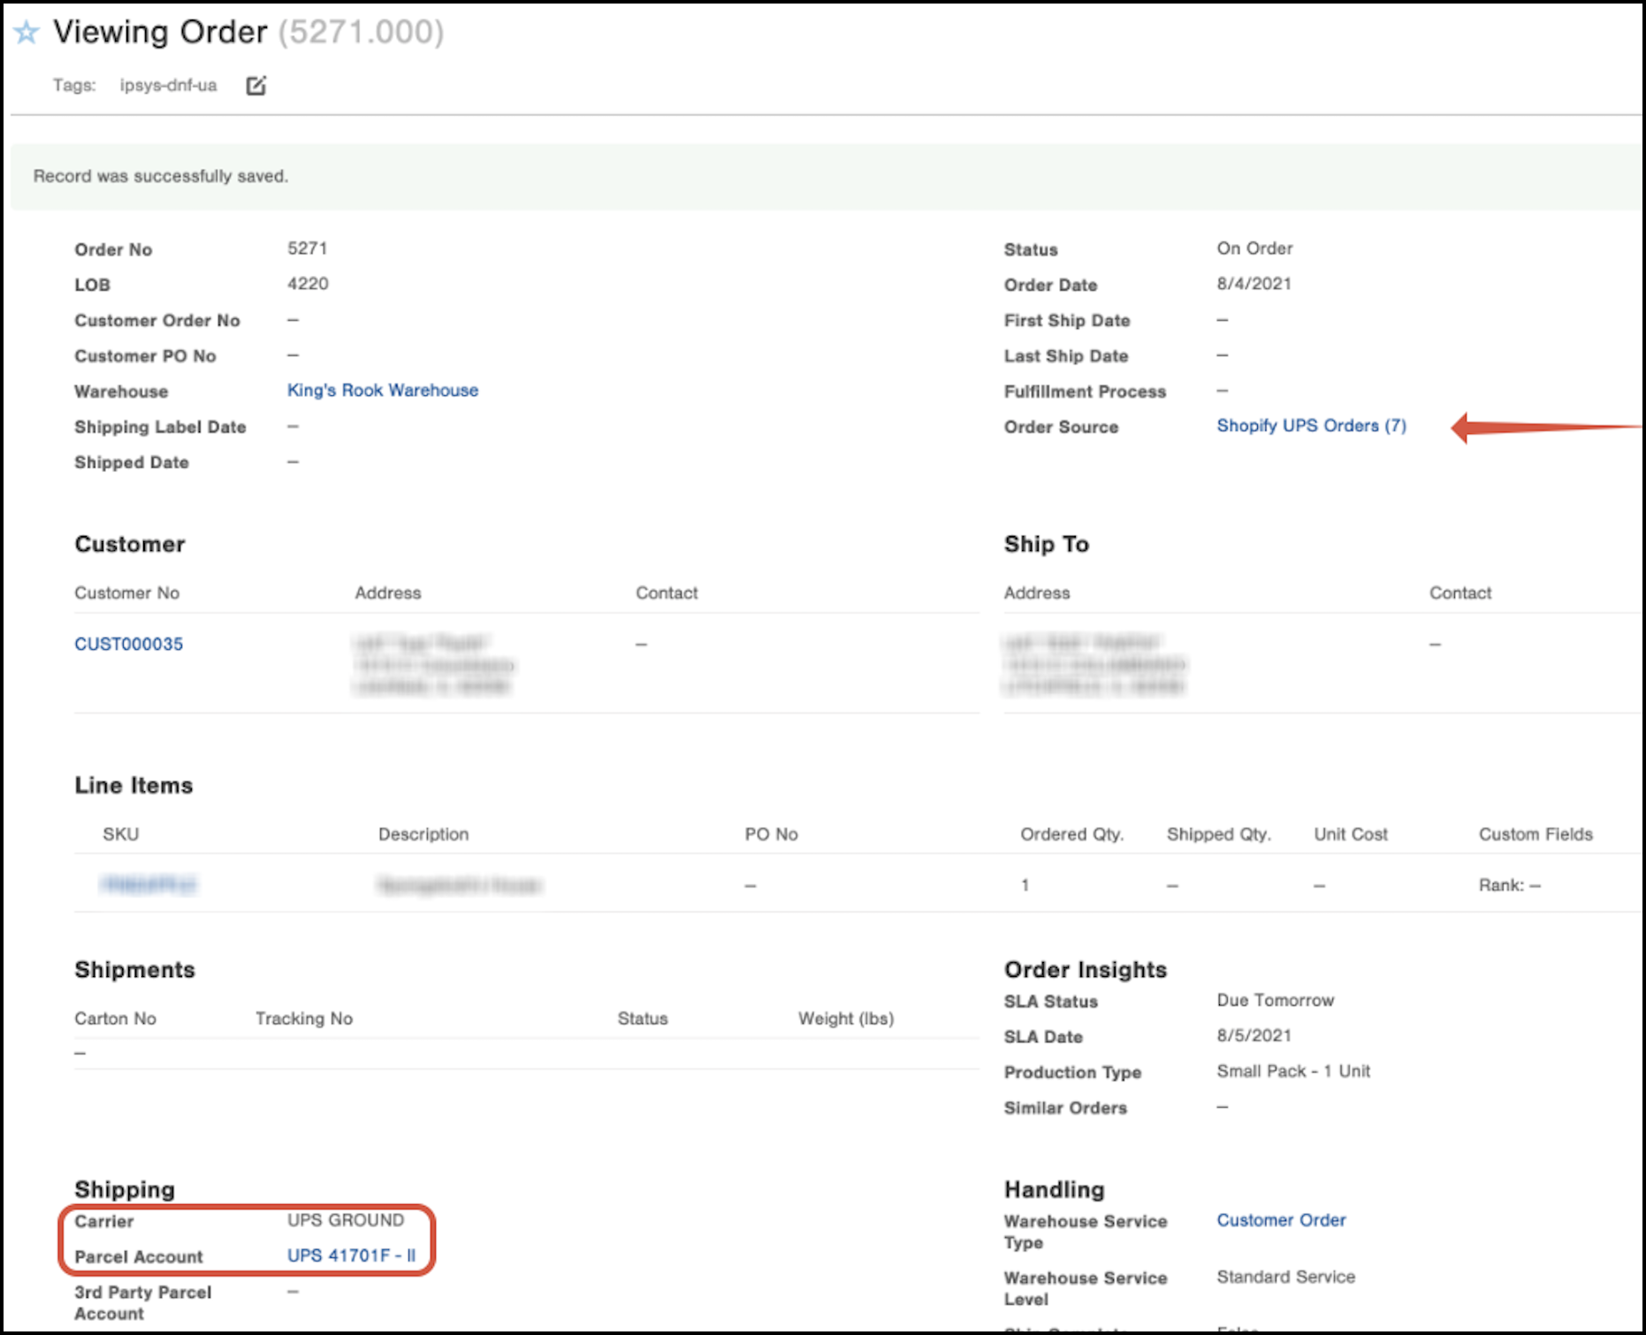Click the Shipments section heading

click(134, 970)
